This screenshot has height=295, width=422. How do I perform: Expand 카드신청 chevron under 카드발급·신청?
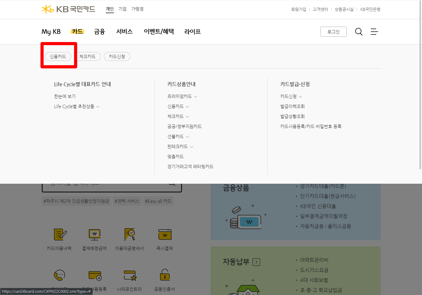point(300,97)
